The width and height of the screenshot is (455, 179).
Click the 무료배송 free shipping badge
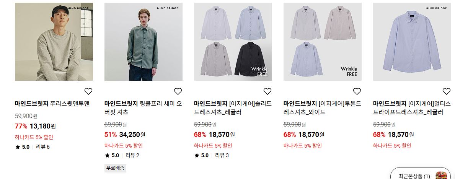pyautogui.click(x=115, y=168)
